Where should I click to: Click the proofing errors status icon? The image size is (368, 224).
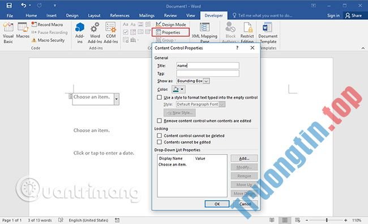pos(61,220)
